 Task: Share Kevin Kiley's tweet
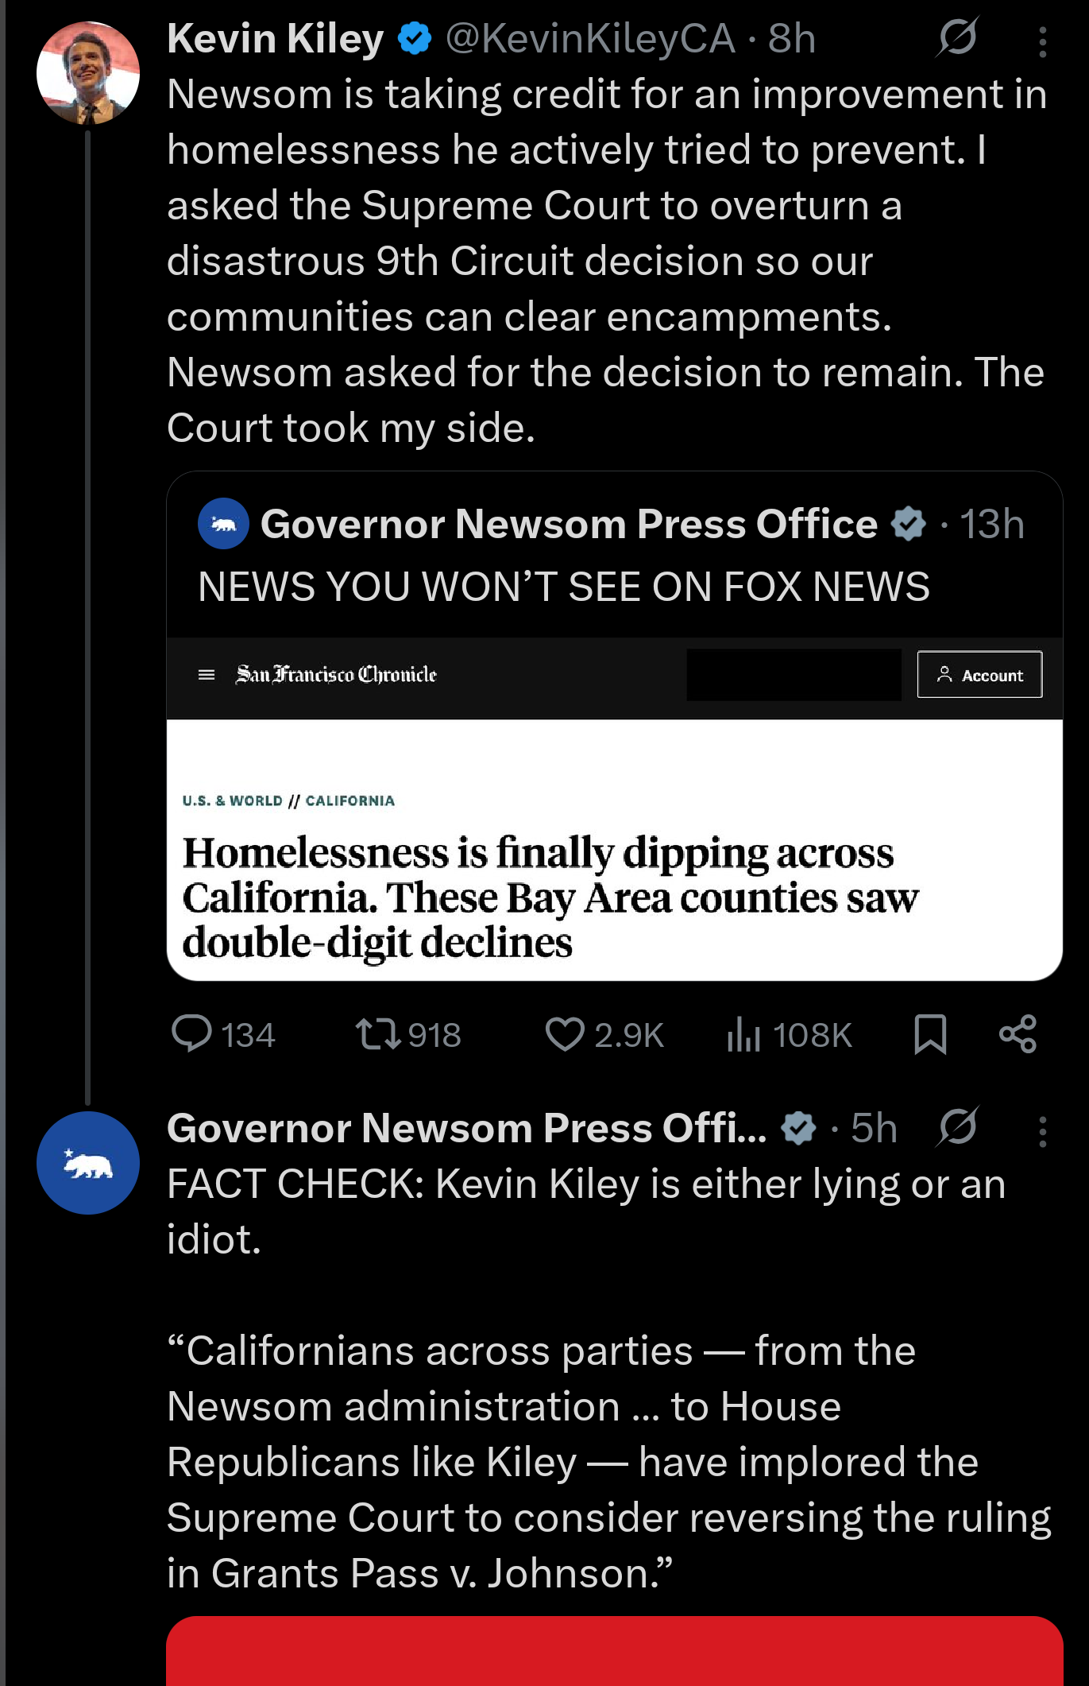tap(1018, 1034)
